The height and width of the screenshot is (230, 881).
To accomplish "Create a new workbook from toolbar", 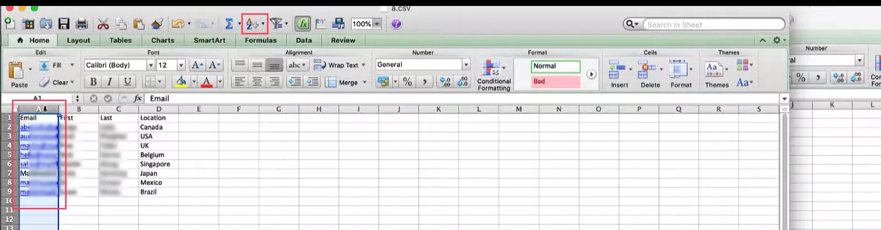I will 10,24.
